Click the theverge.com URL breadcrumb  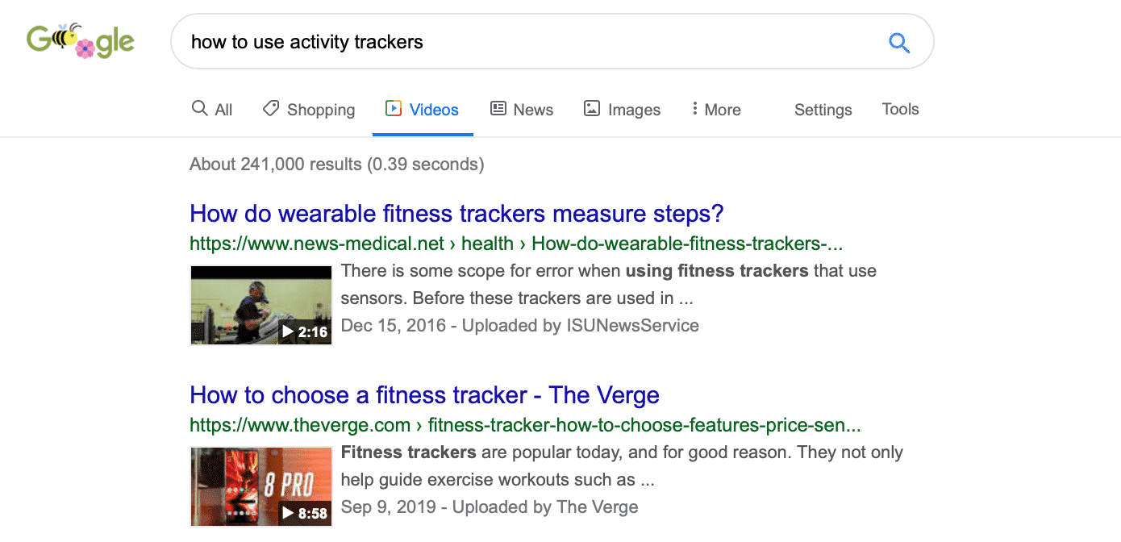(x=525, y=425)
